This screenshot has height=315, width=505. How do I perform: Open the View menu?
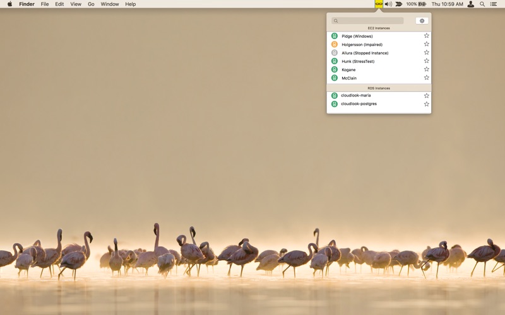click(76, 4)
